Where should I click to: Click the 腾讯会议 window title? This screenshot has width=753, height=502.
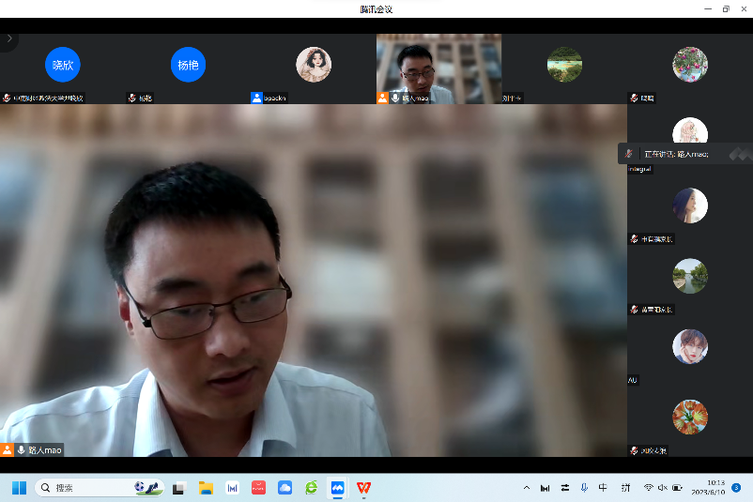pos(376,9)
